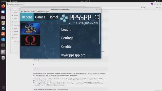162x91 pixels.
Task: Visit www.ppsspp.org link
Action: [73, 55]
